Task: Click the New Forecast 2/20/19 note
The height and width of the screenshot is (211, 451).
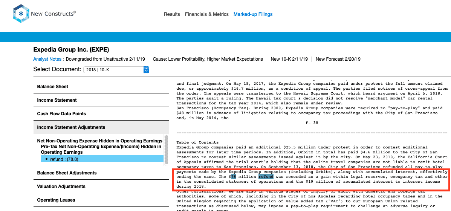Action: click(x=338, y=59)
